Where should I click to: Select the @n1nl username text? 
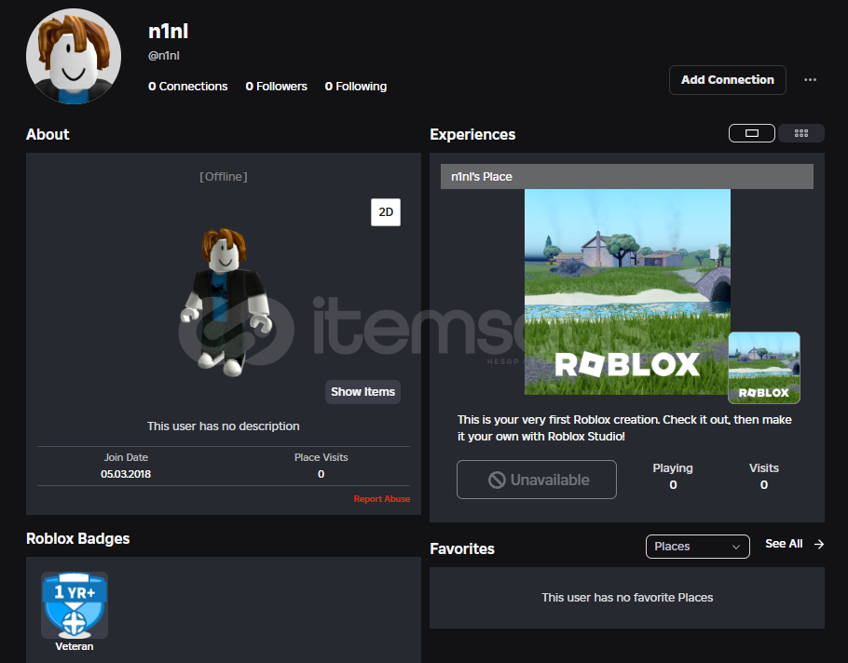pos(164,56)
